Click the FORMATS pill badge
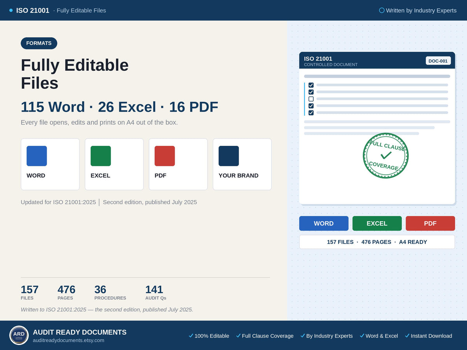The height and width of the screenshot is (350, 467). tap(39, 43)
